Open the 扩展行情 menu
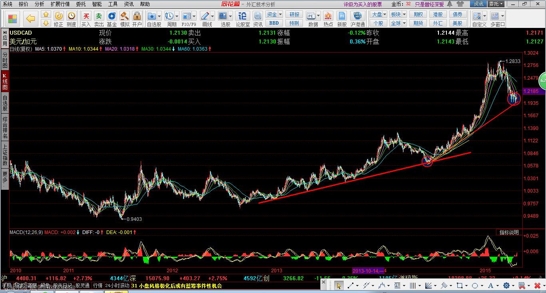This screenshot has width=546, height=293. pyautogui.click(x=60, y=4)
